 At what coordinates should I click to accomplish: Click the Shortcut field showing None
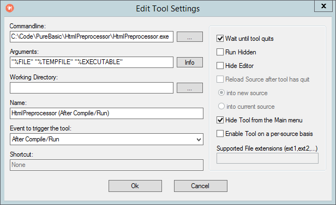(106, 165)
